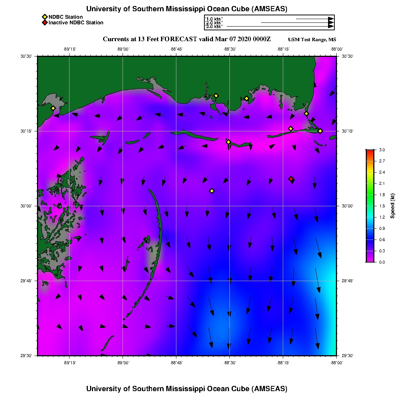This screenshot has width=411, height=393.
Task: Click the red inactive NDBC station on map
Action: pyautogui.click(x=291, y=179)
